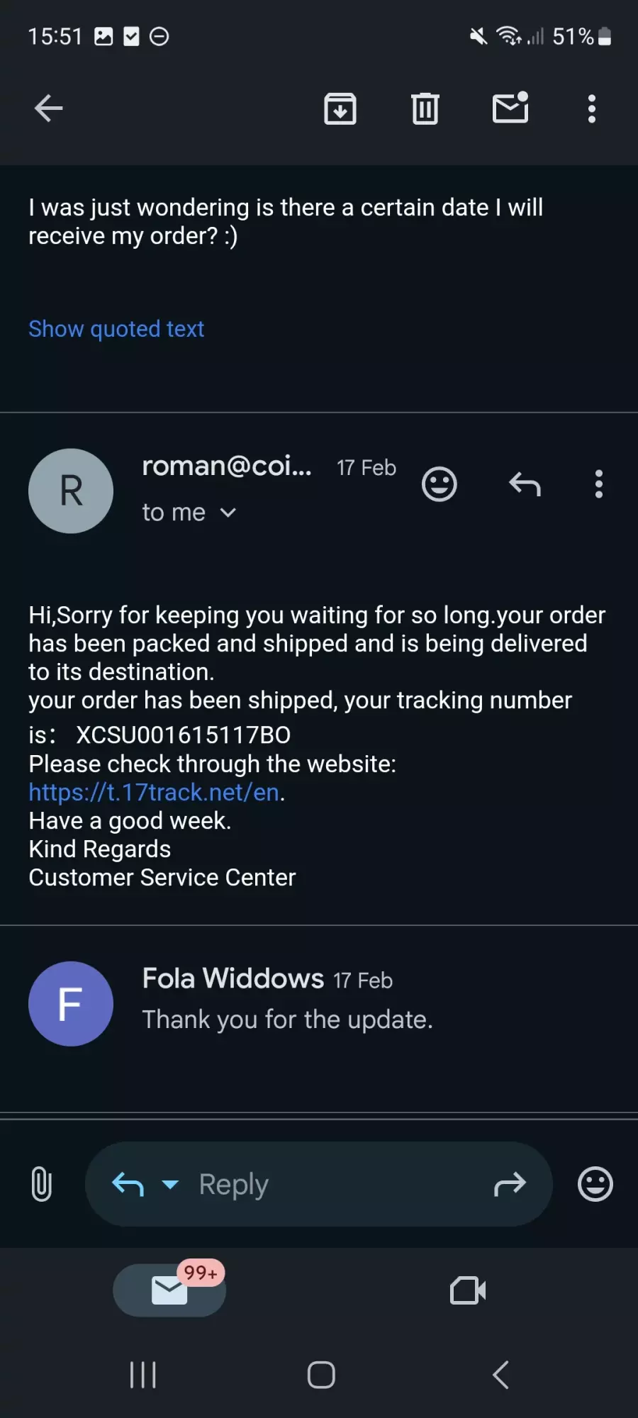This screenshot has width=638, height=1418.
Task: Go back with the top-left arrow
Action: pos(49,108)
